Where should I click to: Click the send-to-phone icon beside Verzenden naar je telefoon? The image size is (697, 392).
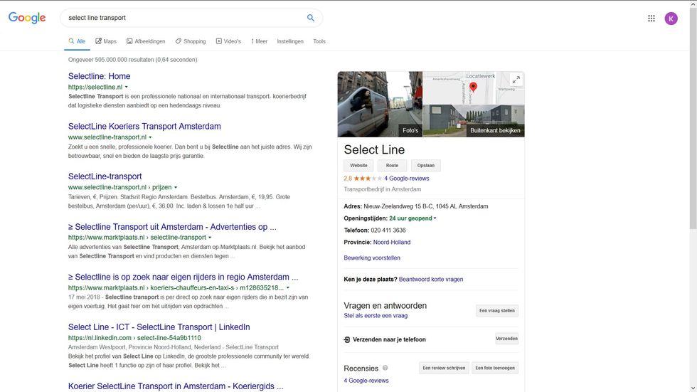(x=347, y=339)
